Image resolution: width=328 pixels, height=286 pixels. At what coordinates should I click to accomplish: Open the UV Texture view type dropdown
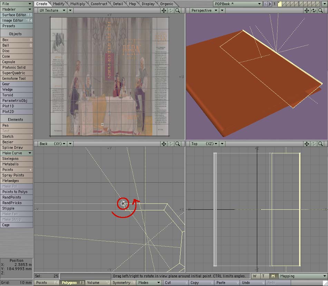click(x=52, y=10)
